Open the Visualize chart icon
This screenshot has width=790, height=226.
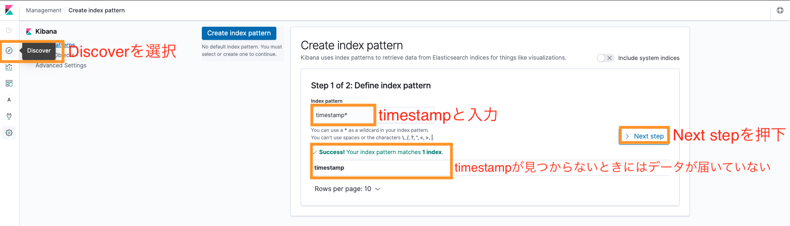9,67
